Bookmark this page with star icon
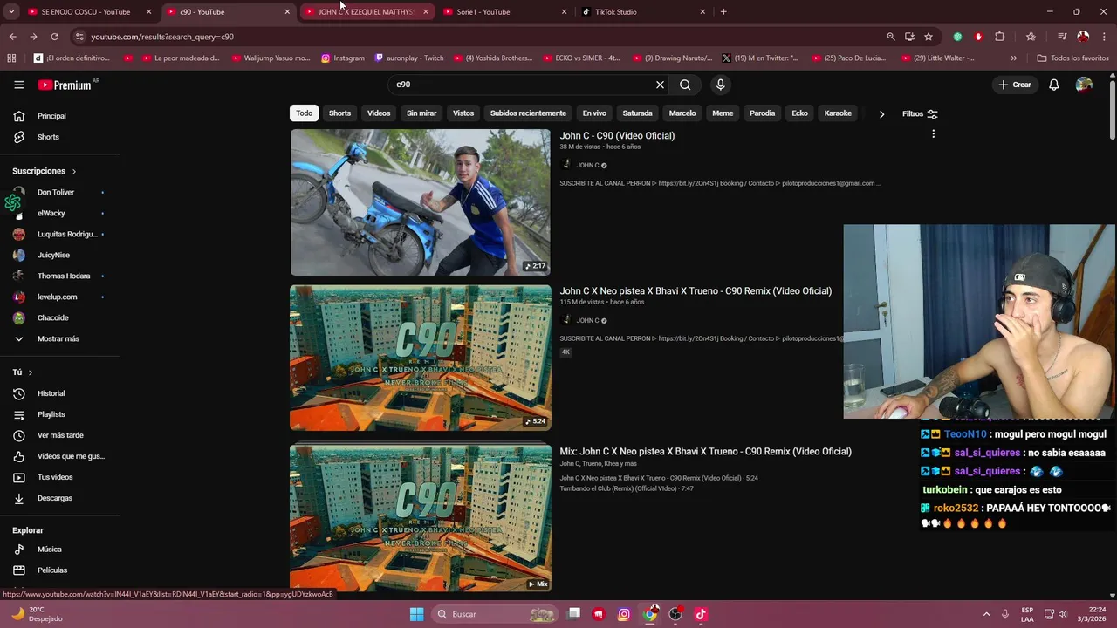Viewport: 1117px width, 628px height. [929, 37]
